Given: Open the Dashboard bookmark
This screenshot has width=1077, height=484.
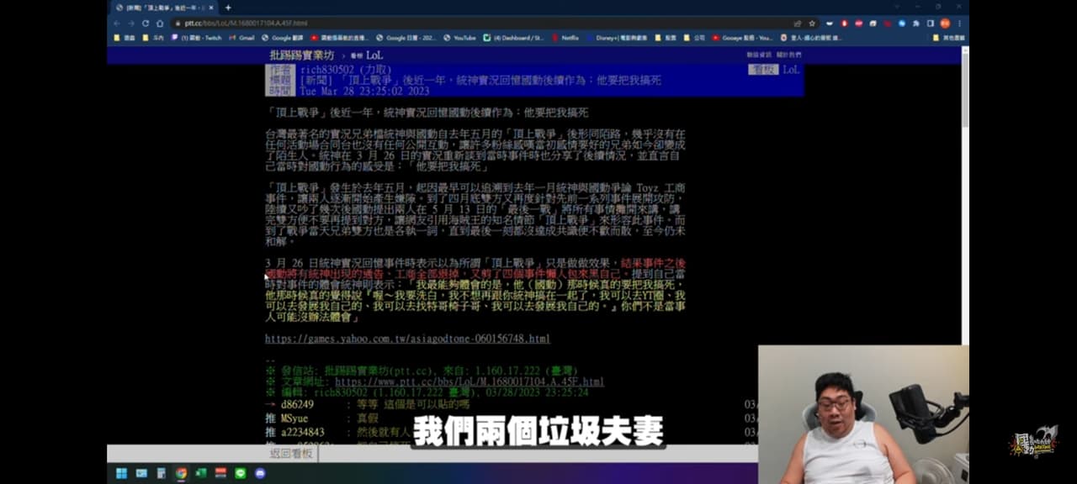Looking at the screenshot, I should [x=513, y=38].
